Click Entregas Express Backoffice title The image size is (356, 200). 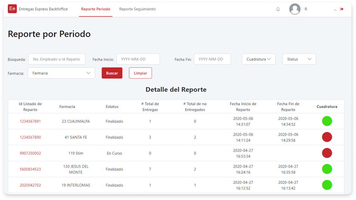click(x=43, y=9)
